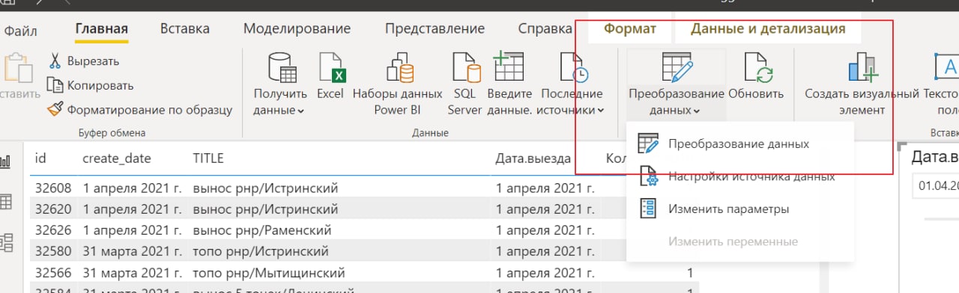The height and width of the screenshot is (293, 959).
Task: Expand the Преобразование данных ribbon dropdown arrow
Action: point(697,111)
